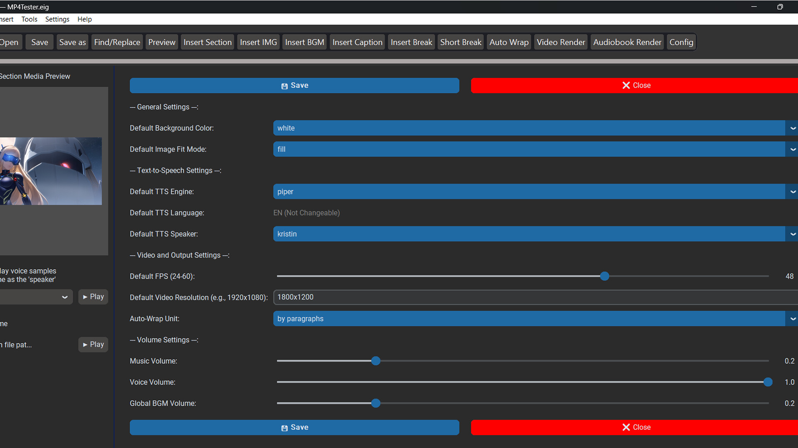The height and width of the screenshot is (448, 798).
Task: Open the Settings menu
Action: point(57,19)
